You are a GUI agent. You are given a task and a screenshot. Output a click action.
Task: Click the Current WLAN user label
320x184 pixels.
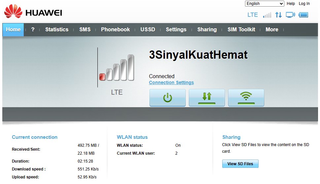[136, 153]
